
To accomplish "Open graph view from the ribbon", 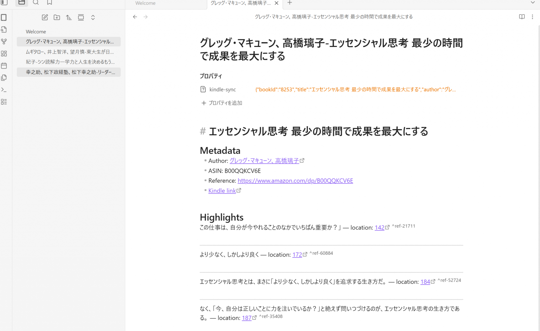I will click(x=4, y=41).
